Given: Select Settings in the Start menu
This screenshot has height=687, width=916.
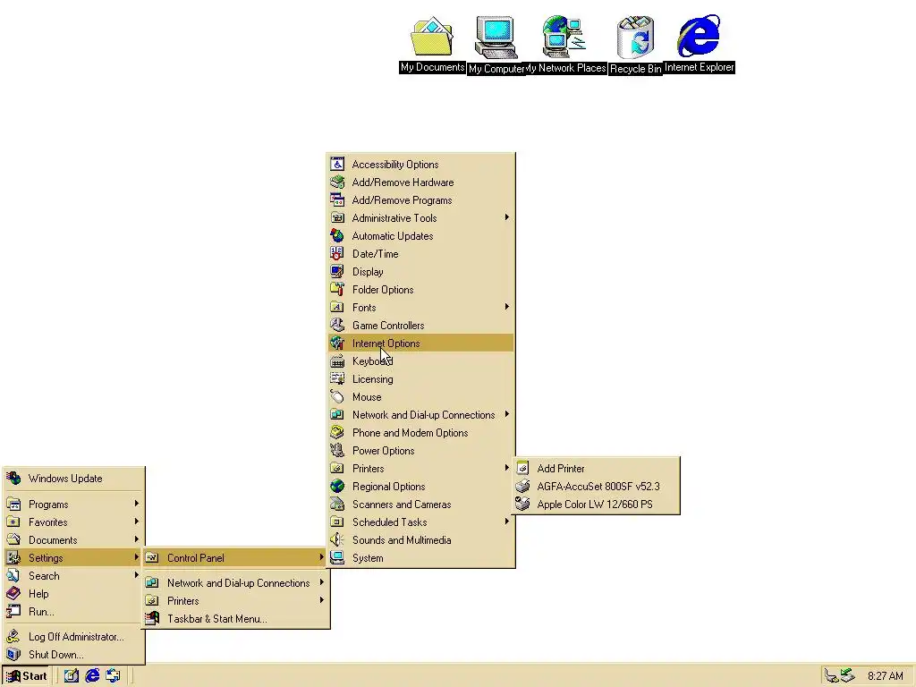Looking at the screenshot, I should [73, 558].
